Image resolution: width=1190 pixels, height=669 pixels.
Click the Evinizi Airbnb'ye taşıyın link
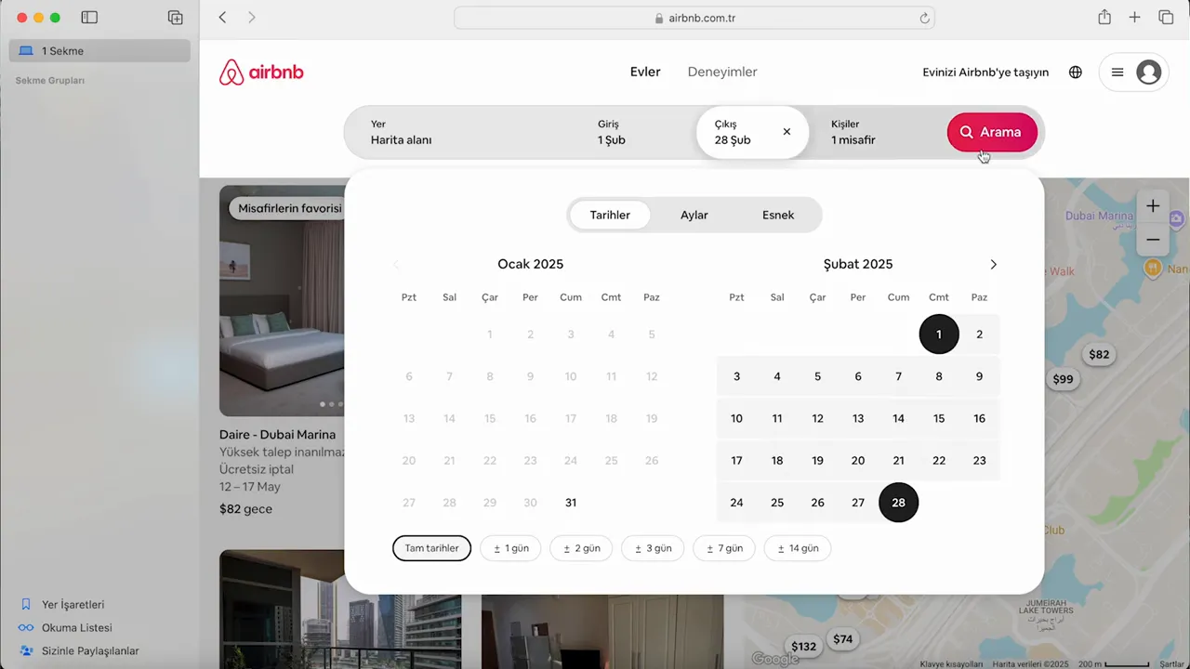(985, 72)
